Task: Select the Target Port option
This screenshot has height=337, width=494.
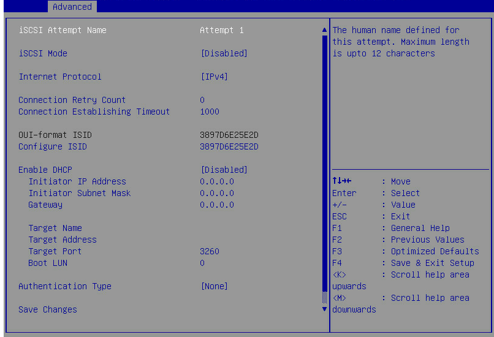Action: (55, 252)
